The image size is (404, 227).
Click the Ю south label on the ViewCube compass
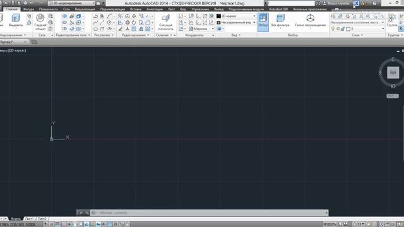click(393, 86)
